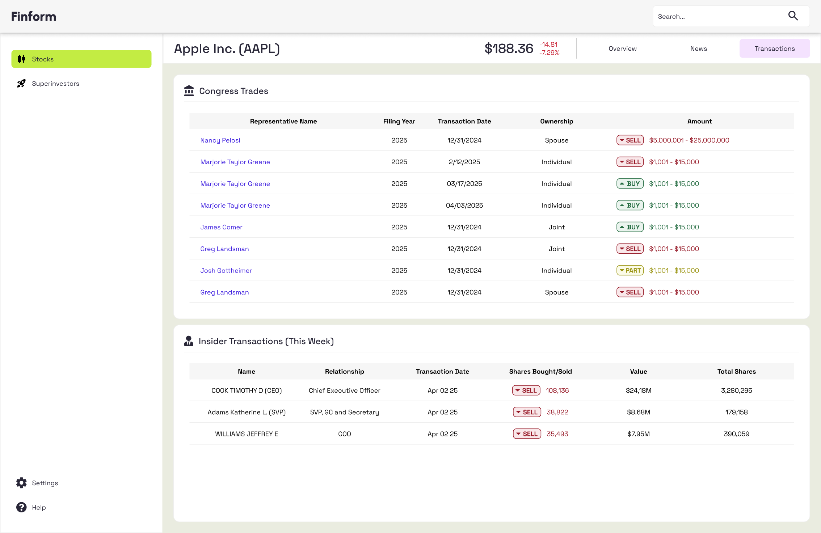Click the Relationship column header

coord(345,372)
